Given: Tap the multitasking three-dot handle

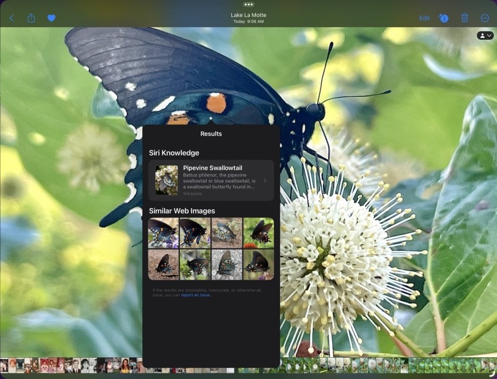Looking at the screenshot, I should 248,4.
